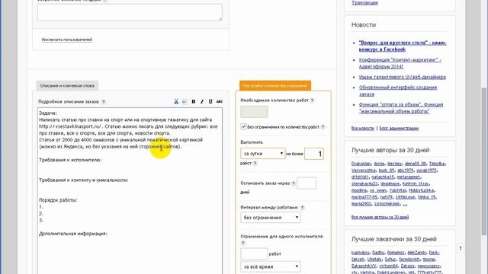This screenshot has height=274, width=488.
Task: Open Обновленный интерфейс создания заказа link
Action: click(x=398, y=91)
